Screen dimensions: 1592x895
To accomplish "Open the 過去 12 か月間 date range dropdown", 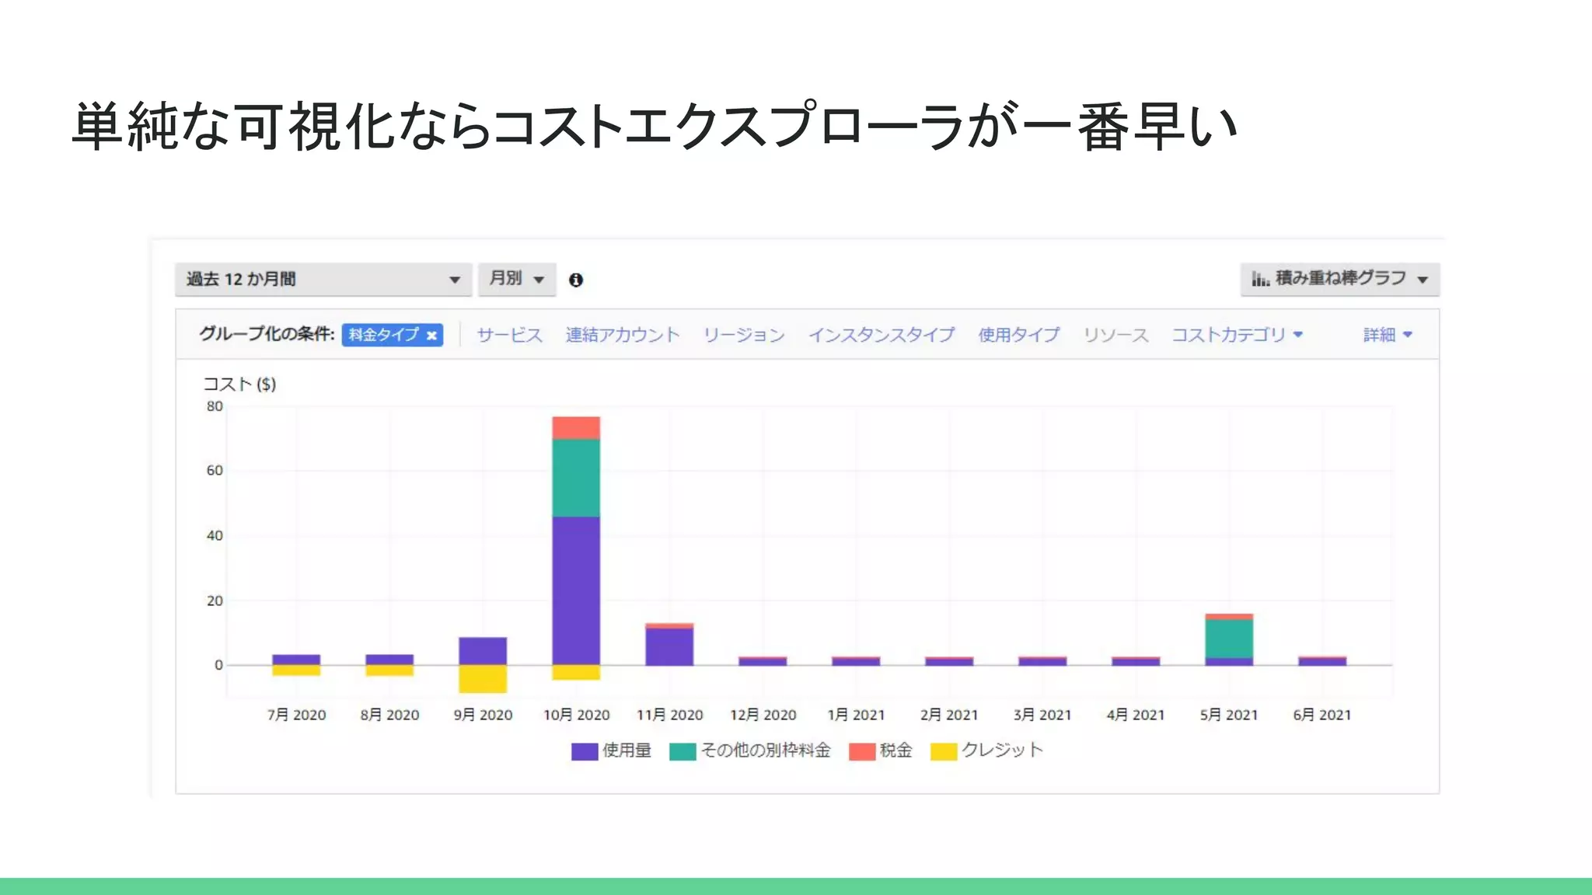I will point(323,279).
